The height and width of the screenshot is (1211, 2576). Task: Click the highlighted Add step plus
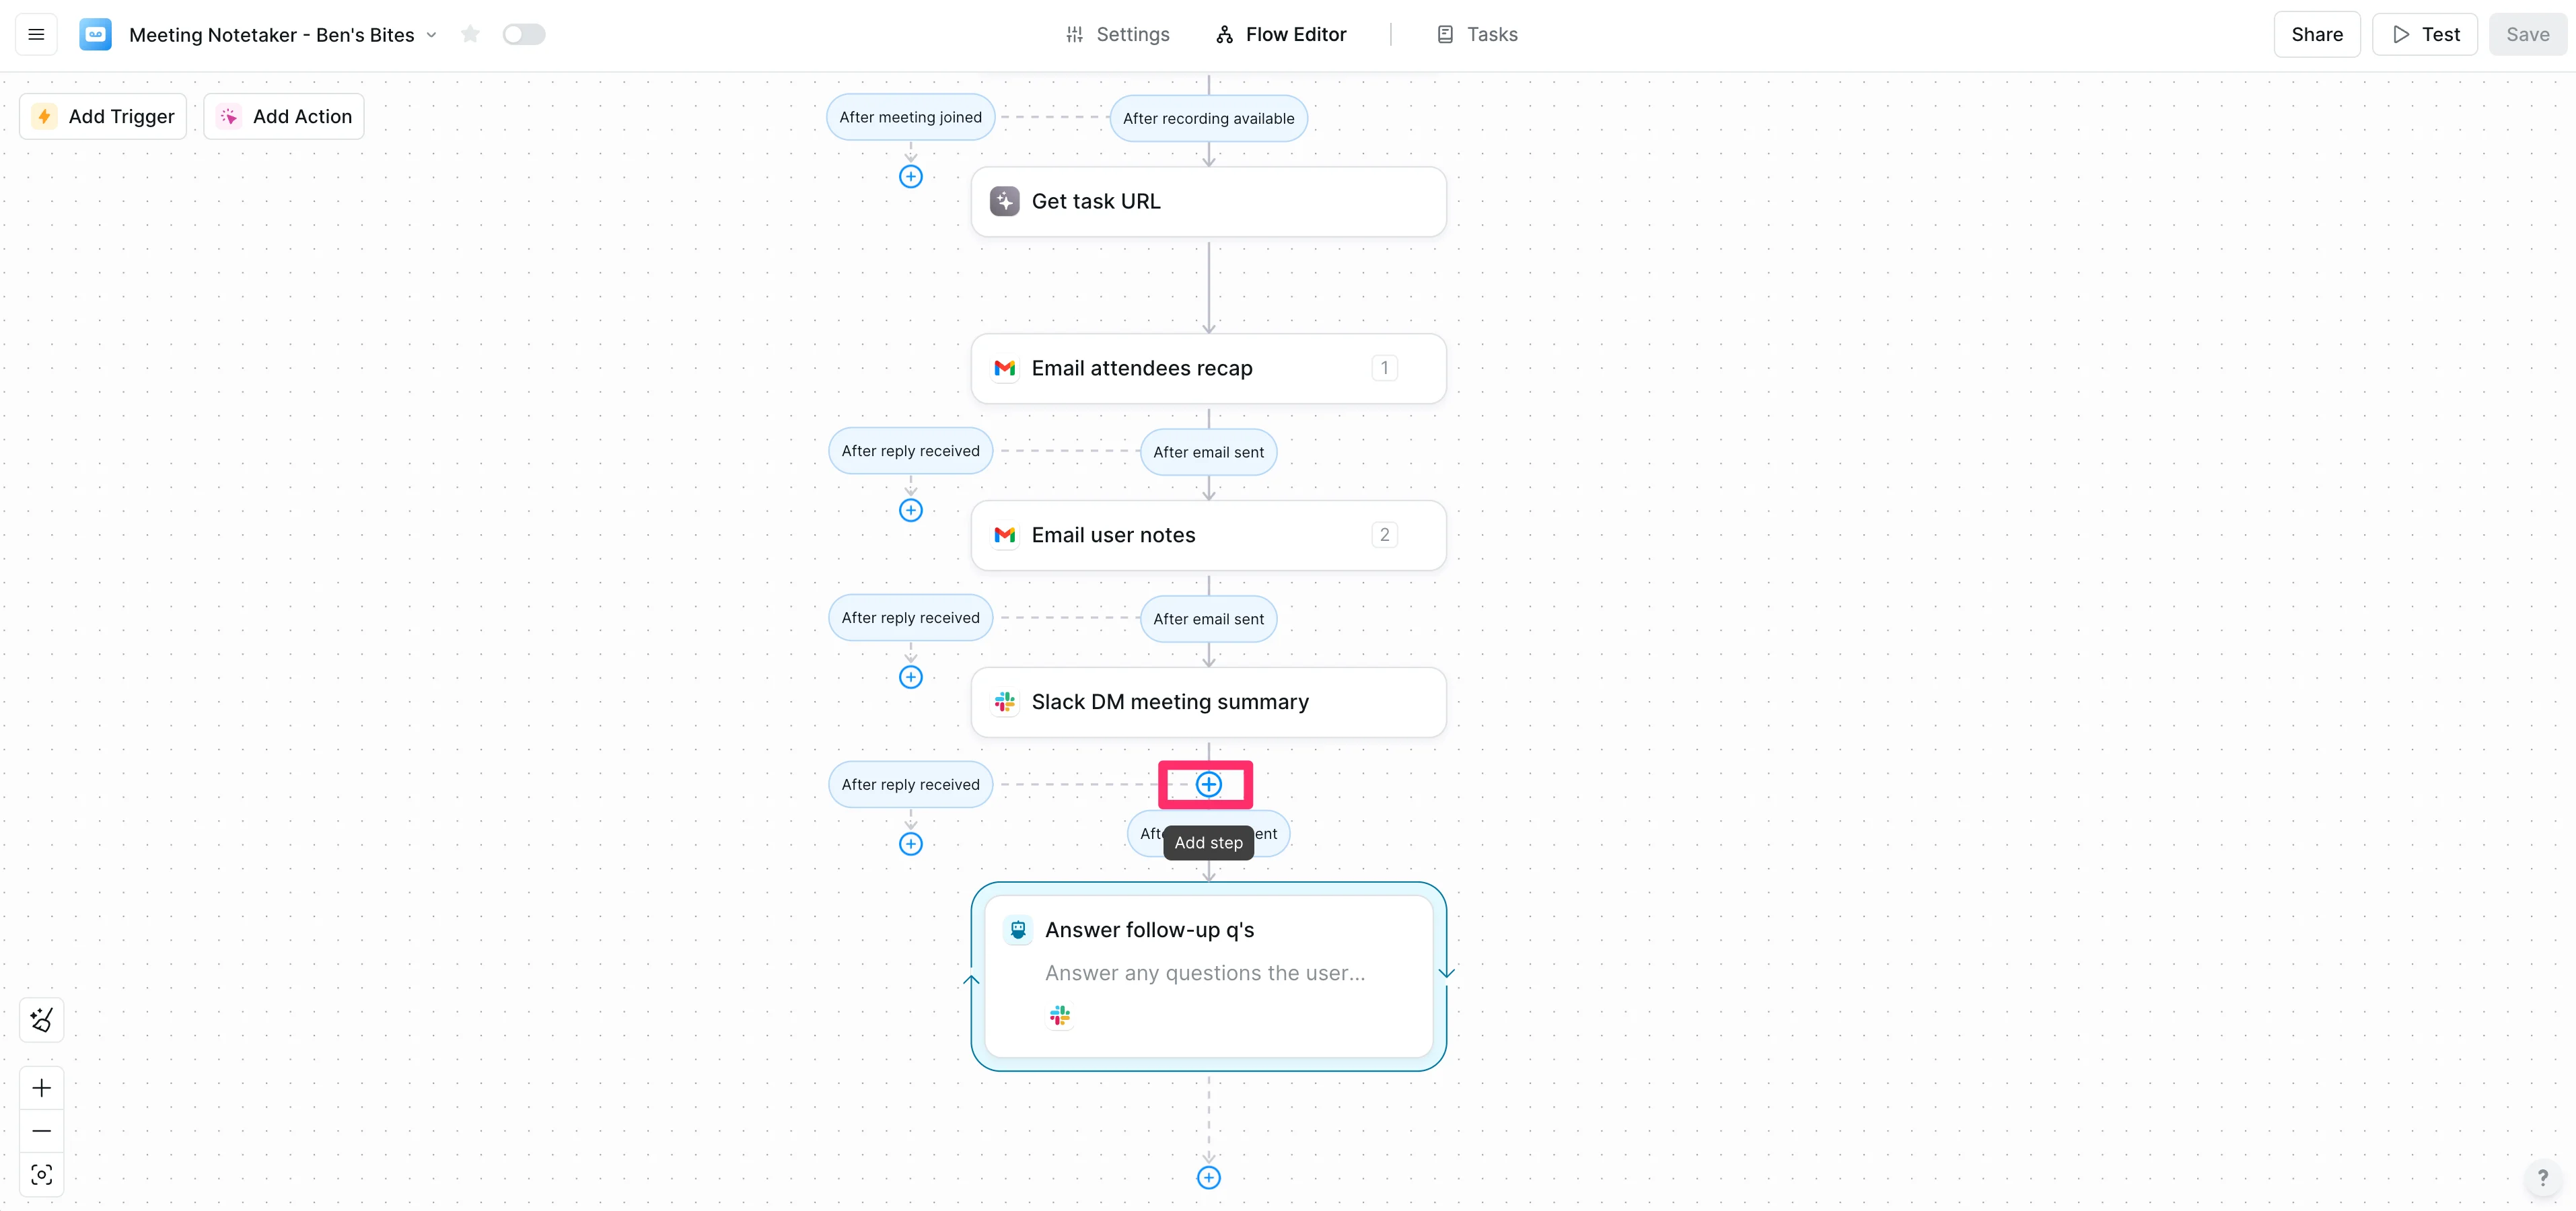click(1208, 784)
